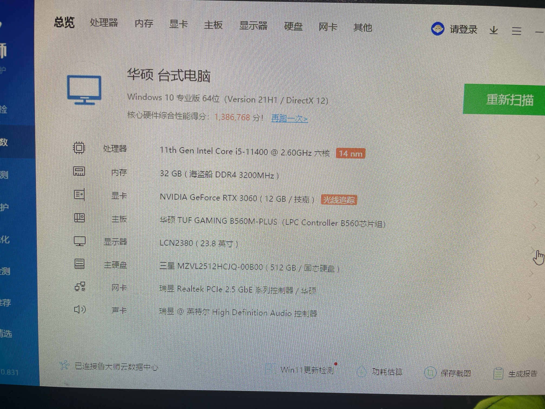Screen dimensions: 545x409
Task: Click the processor chip icon
Action: click(x=79, y=148)
